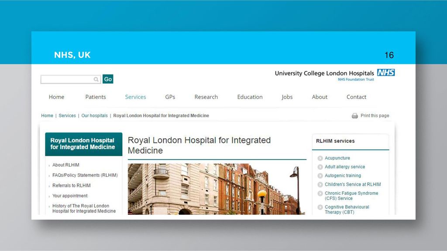Click the NHS logo
Screen dimensions: 447x251
pyautogui.click(x=386, y=73)
